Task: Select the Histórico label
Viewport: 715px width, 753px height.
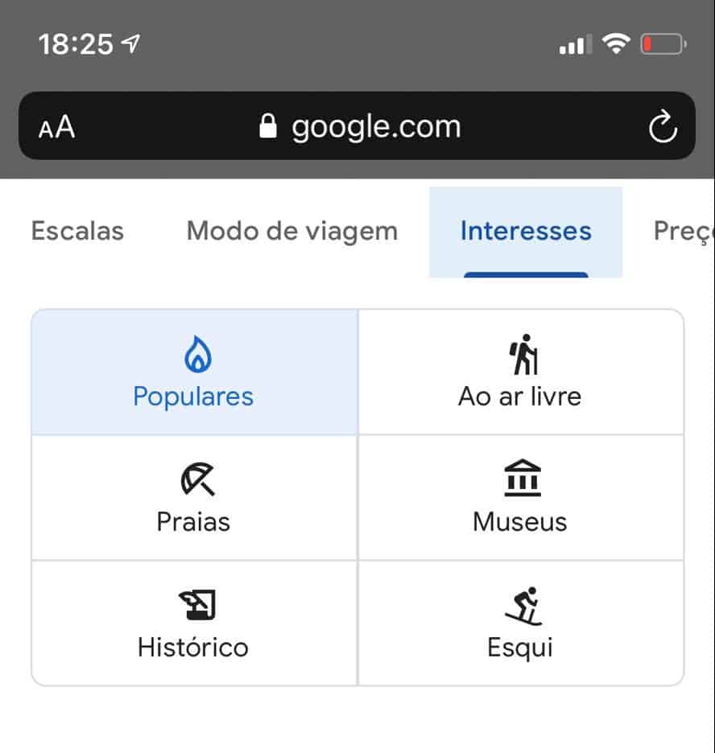Action: coord(193,648)
